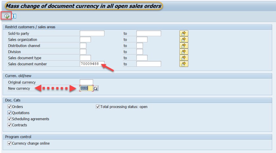Focus the Sales document type to field
276x153 pixels.
tap(142, 58)
